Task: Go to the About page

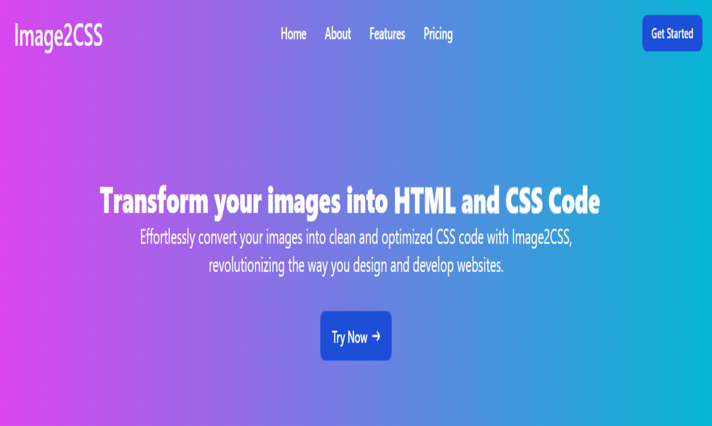Action: tap(337, 34)
